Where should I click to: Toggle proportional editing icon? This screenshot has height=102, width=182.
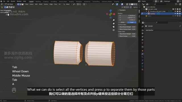pos(84,4)
